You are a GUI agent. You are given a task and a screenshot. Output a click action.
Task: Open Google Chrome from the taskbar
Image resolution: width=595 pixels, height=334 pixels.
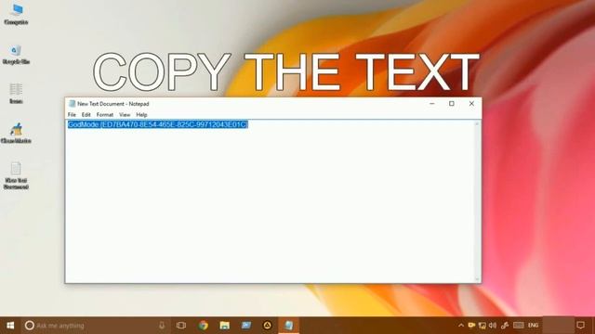tap(203, 326)
